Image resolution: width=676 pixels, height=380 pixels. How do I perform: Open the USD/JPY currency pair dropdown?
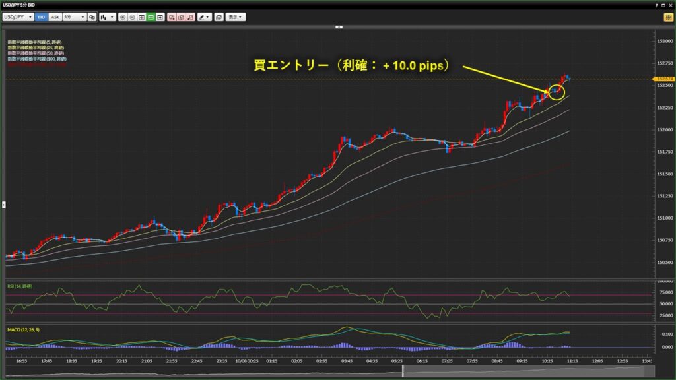(x=18, y=17)
